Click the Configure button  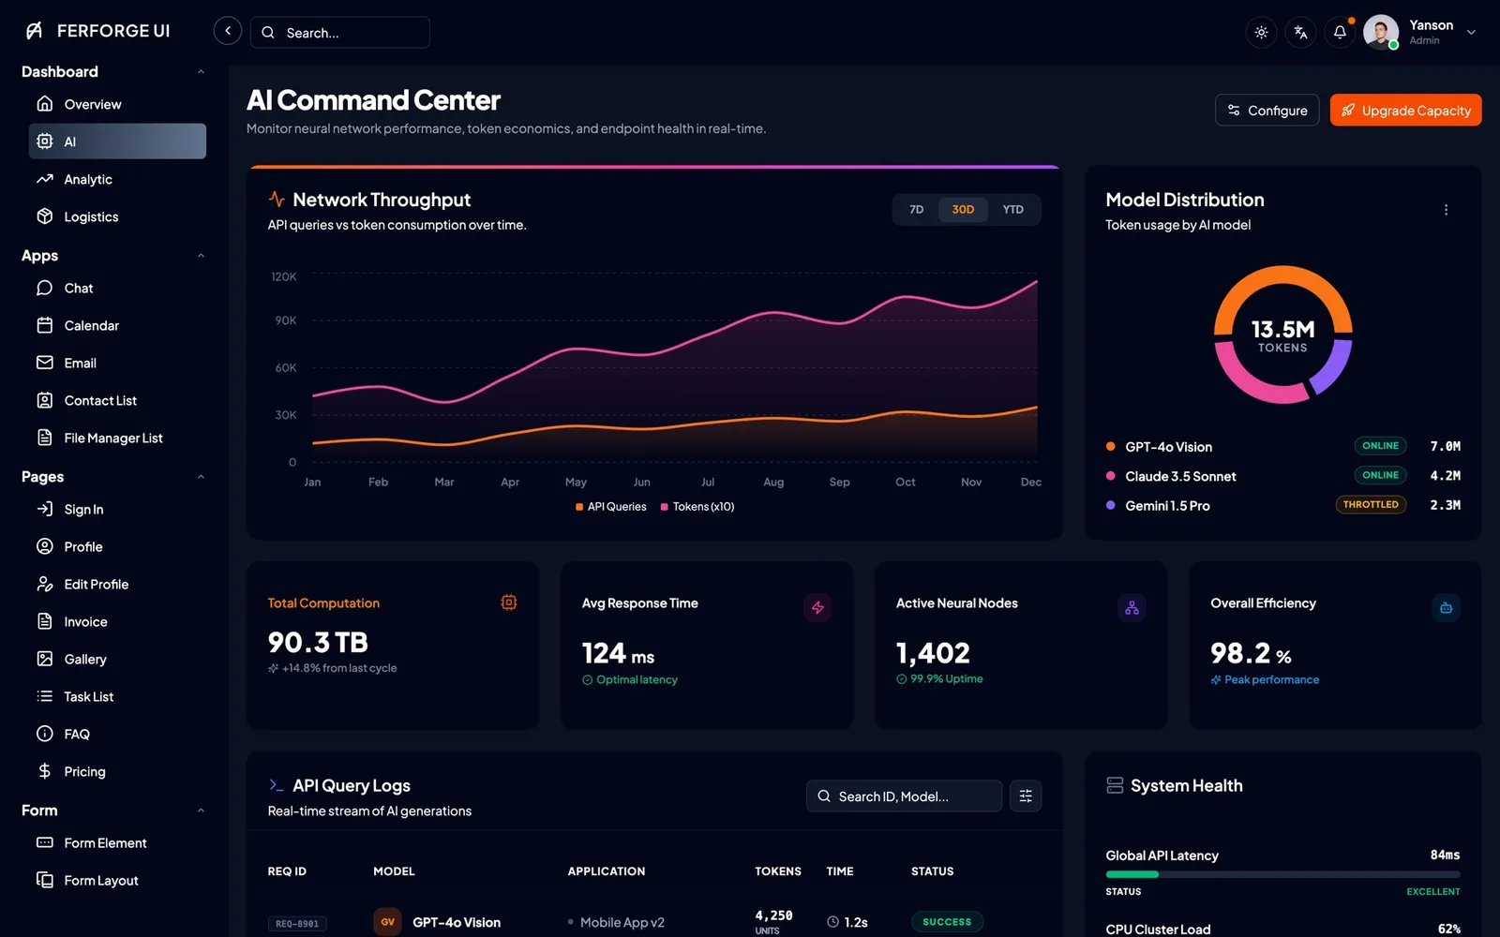pyautogui.click(x=1267, y=110)
